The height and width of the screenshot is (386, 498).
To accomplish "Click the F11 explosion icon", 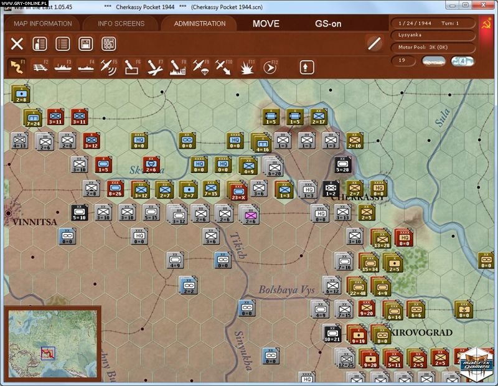I will pos(247,67).
